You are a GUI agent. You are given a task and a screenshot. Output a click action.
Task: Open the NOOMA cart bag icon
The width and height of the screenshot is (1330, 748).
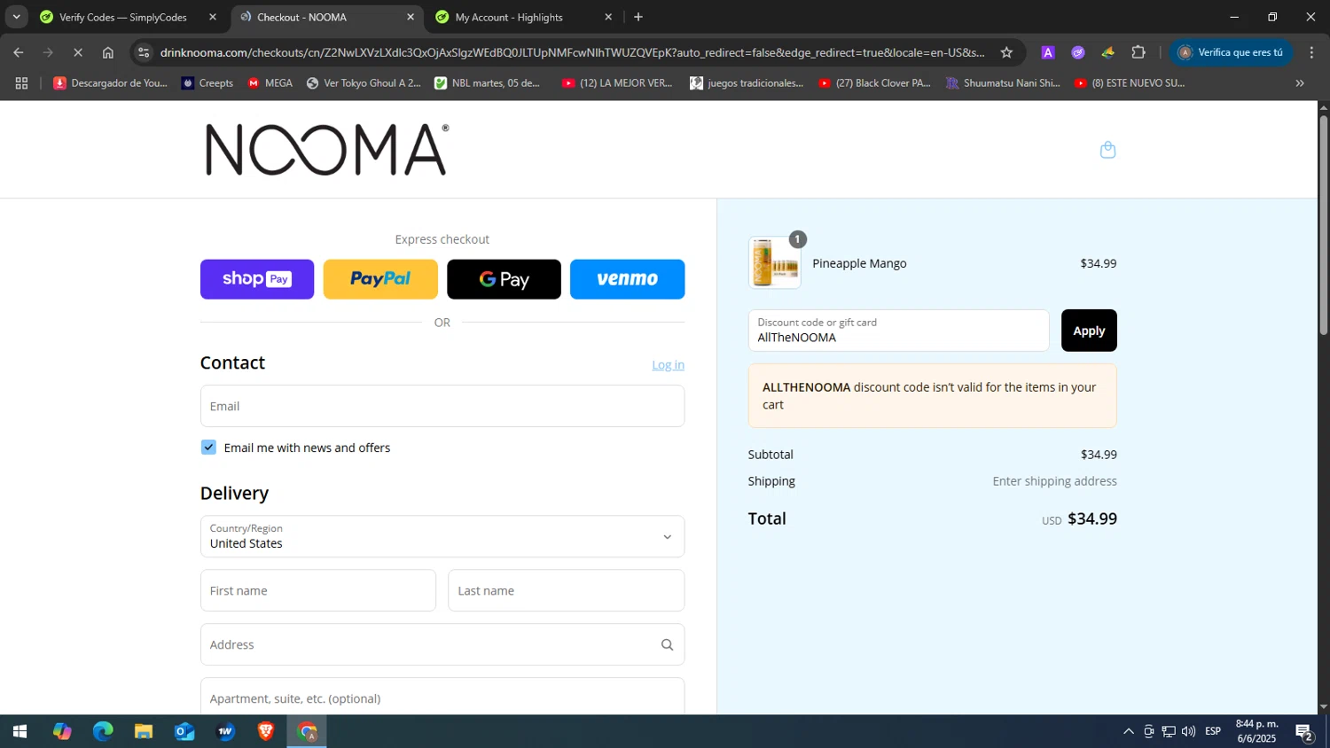tap(1107, 150)
